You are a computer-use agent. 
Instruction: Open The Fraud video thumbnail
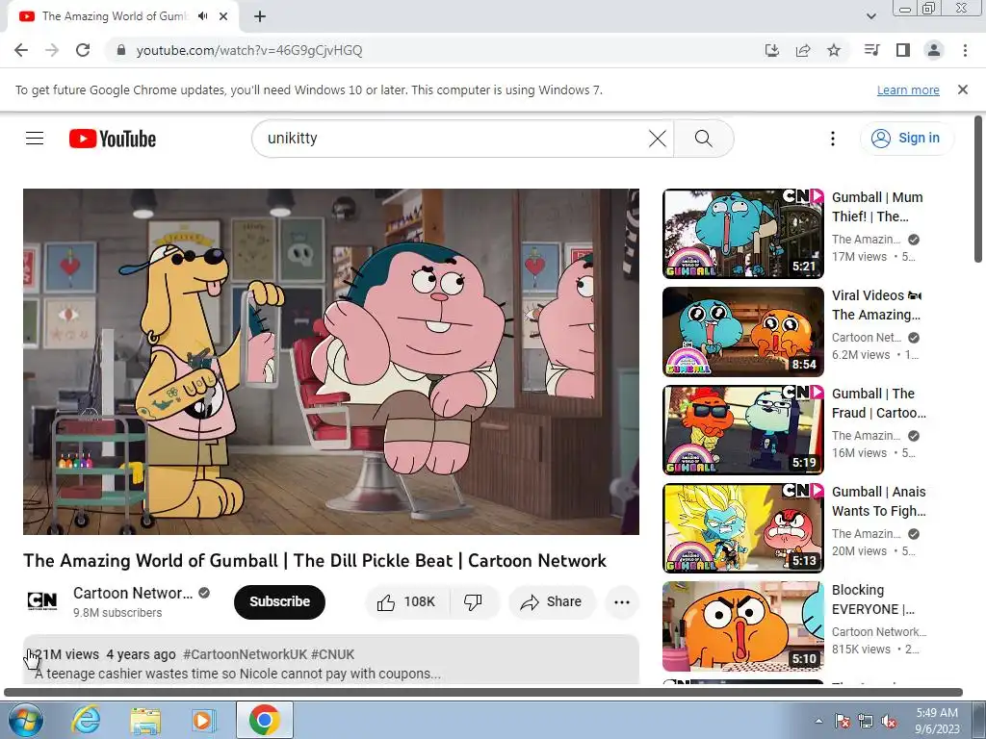click(x=742, y=430)
